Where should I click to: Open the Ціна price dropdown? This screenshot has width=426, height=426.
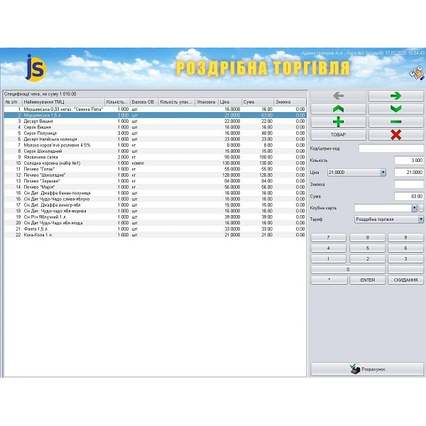click(x=383, y=173)
